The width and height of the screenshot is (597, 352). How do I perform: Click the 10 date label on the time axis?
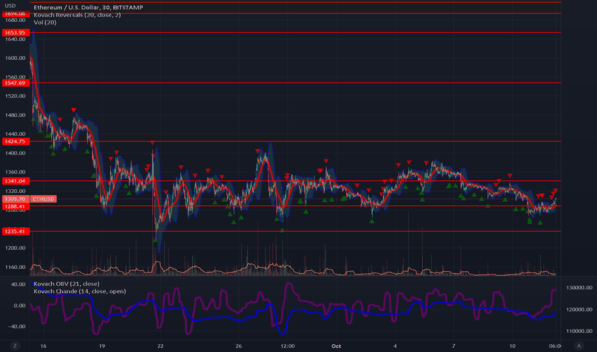[x=512, y=346]
